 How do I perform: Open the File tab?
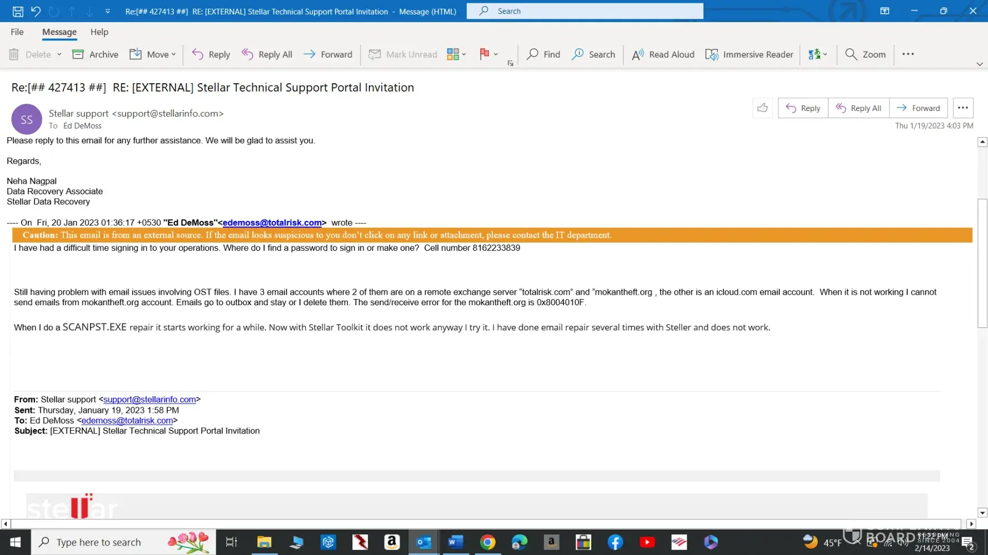pos(17,32)
